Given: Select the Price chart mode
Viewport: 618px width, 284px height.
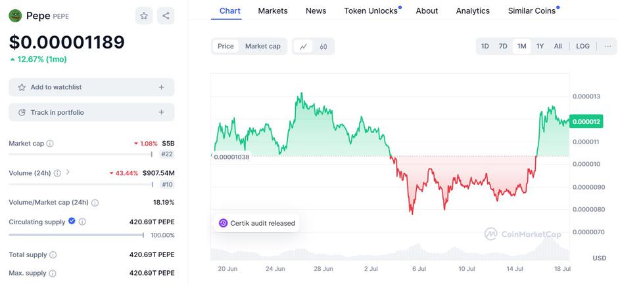Looking at the screenshot, I should [x=226, y=47].
